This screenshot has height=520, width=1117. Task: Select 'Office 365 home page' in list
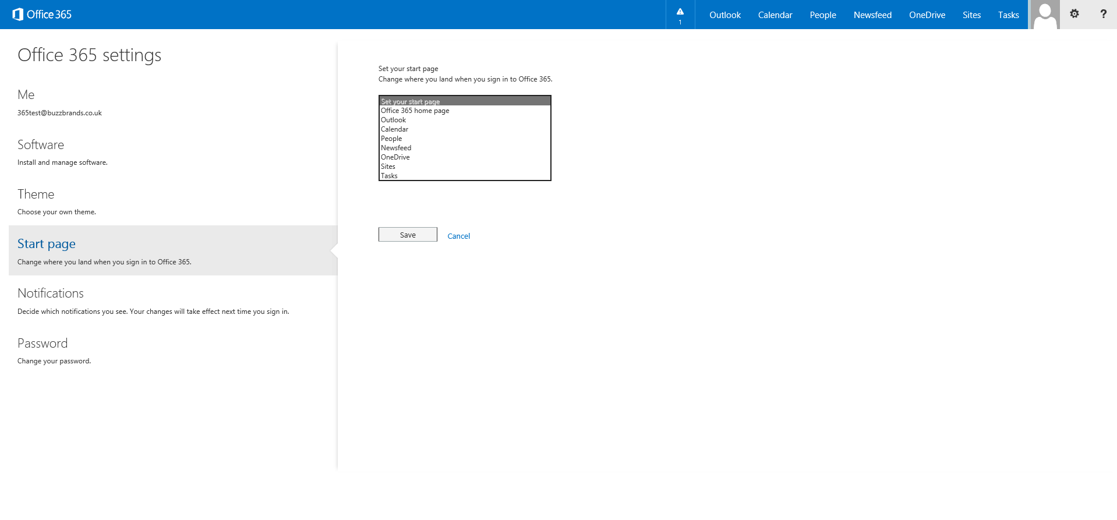pos(415,111)
